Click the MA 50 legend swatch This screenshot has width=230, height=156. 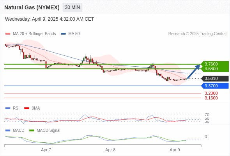click(x=63, y=34)
